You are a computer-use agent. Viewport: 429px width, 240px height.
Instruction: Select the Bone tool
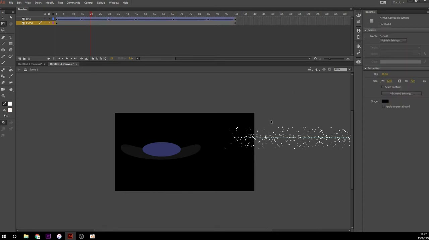pos(3,70)
